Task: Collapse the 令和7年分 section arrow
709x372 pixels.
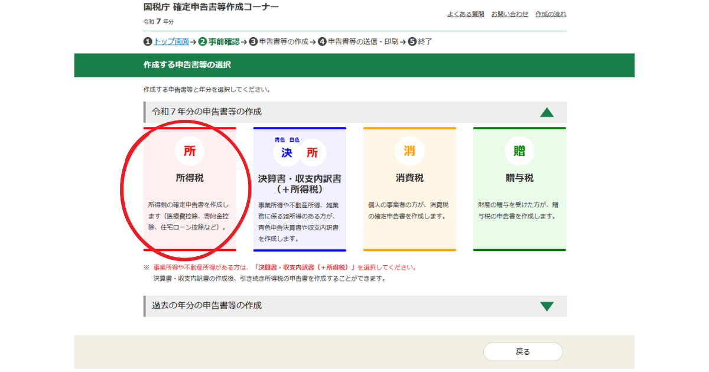Action: point(547,112)
